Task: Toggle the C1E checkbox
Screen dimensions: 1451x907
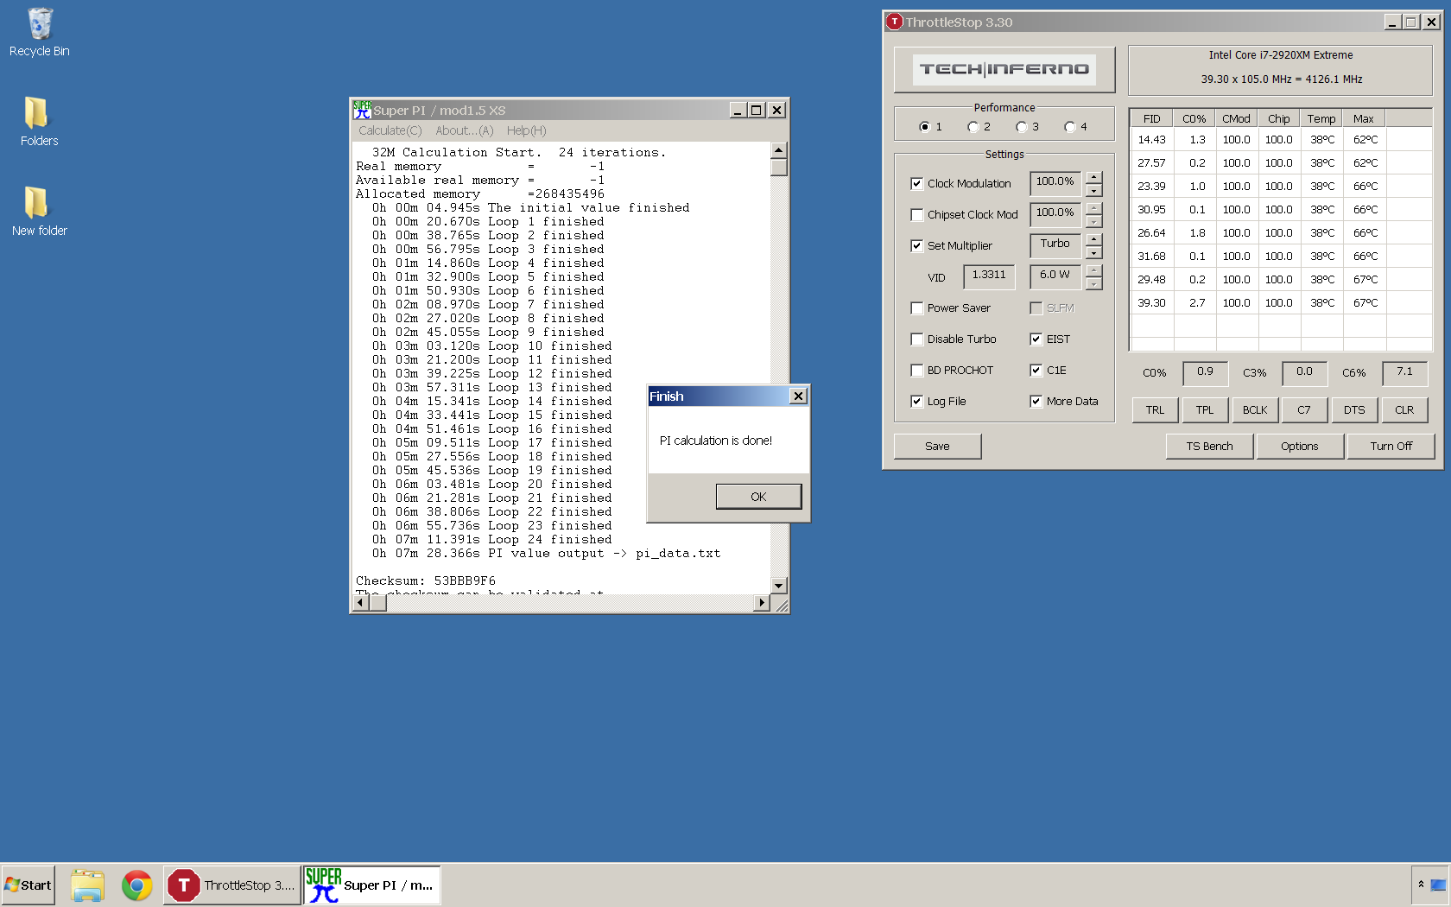Action: point(1036,370)
